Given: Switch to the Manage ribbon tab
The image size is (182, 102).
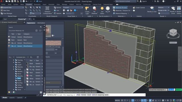Looking at the screenshot, I should [65, 5].
